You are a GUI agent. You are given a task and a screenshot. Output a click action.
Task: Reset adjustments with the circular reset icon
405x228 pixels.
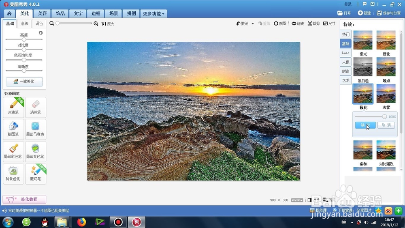[x=41, y=33]
